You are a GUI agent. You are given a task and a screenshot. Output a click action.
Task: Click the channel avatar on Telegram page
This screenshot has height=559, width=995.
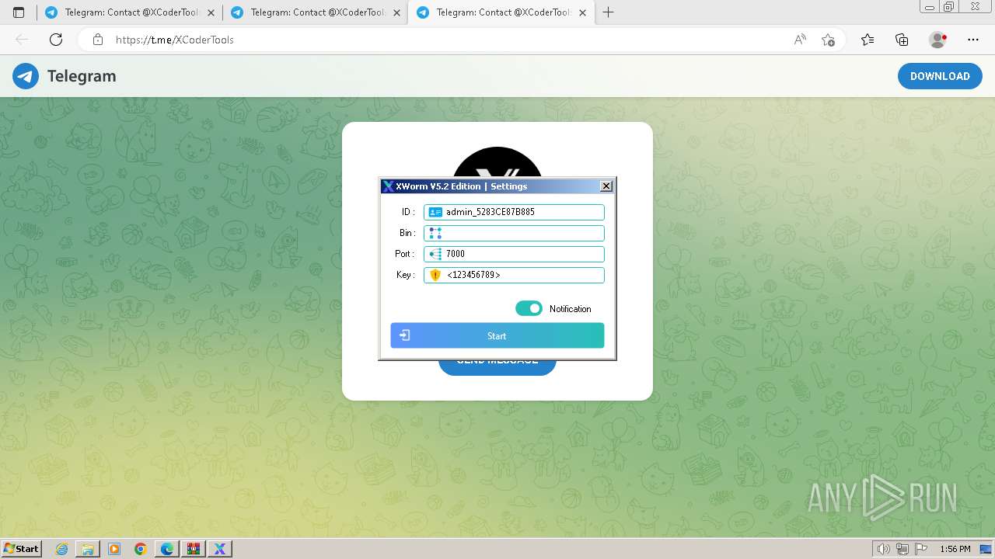pyautogui.click(x=497, y=162)
